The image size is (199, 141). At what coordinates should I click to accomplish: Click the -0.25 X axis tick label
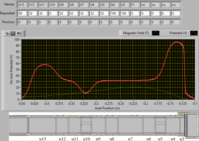tap(121, 104)
